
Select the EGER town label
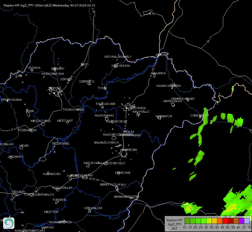(30, 111)
